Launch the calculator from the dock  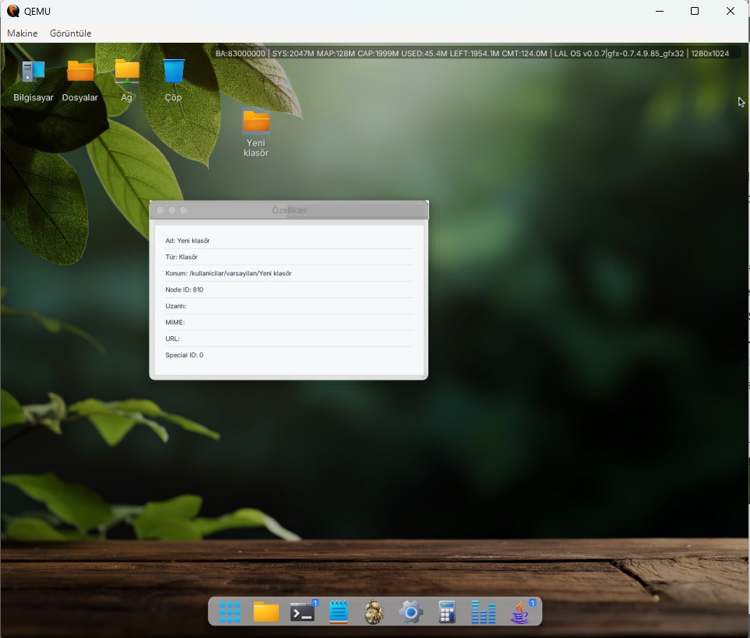tap(447, 612)
